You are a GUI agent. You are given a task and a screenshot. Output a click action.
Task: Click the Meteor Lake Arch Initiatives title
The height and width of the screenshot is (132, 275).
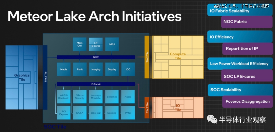[x=94, y=16]
